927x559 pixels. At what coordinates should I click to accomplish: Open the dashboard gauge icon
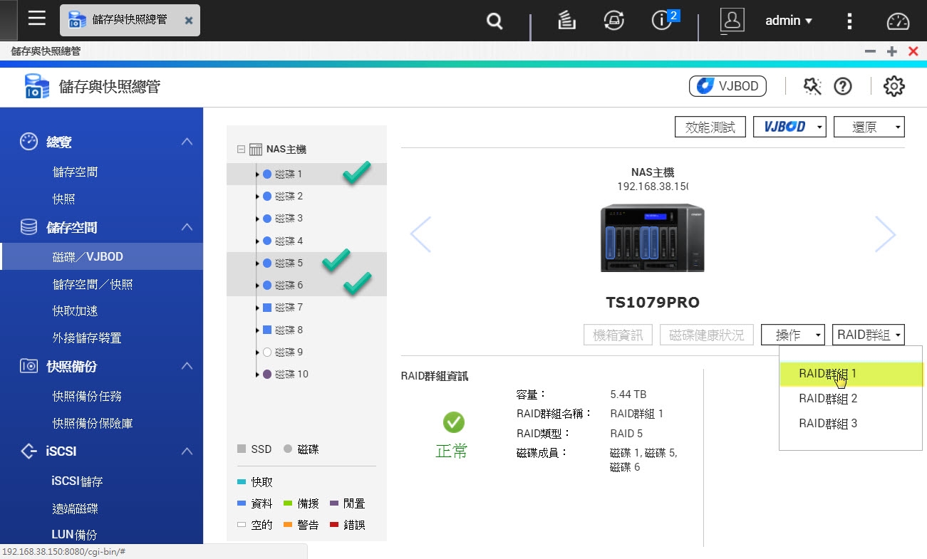[898, 21]
